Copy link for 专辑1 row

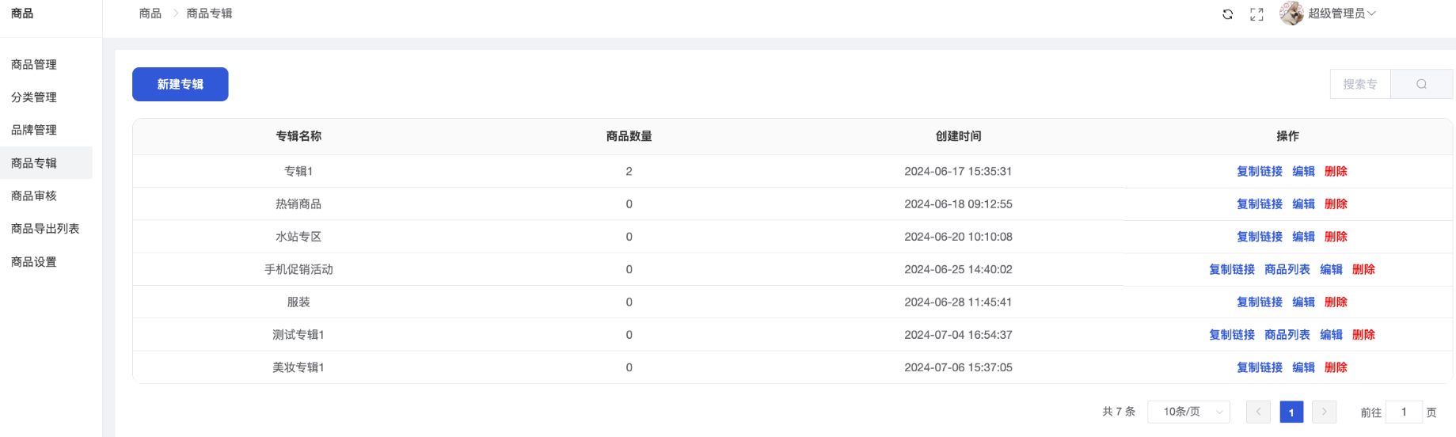1259,171
